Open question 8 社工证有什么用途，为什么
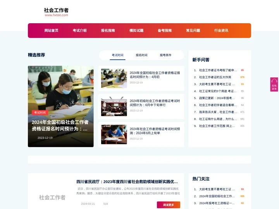Image resolution: width=279 pixels, height=209 pixels. tap(218, 119)
